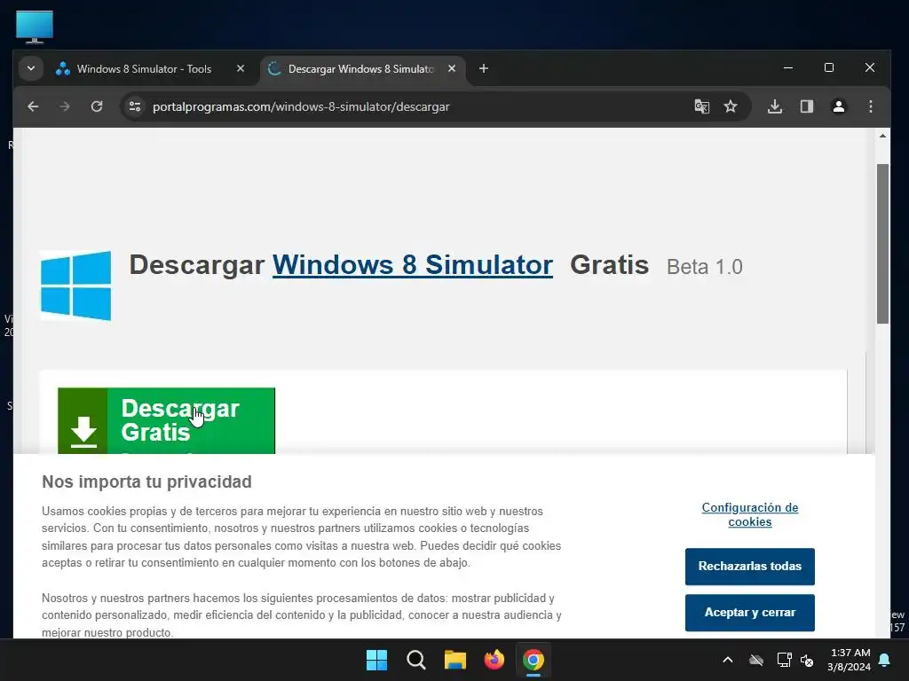Click Aceptar y cerrar button
Screen dimensions: 909x681
[x=749, y=613]
